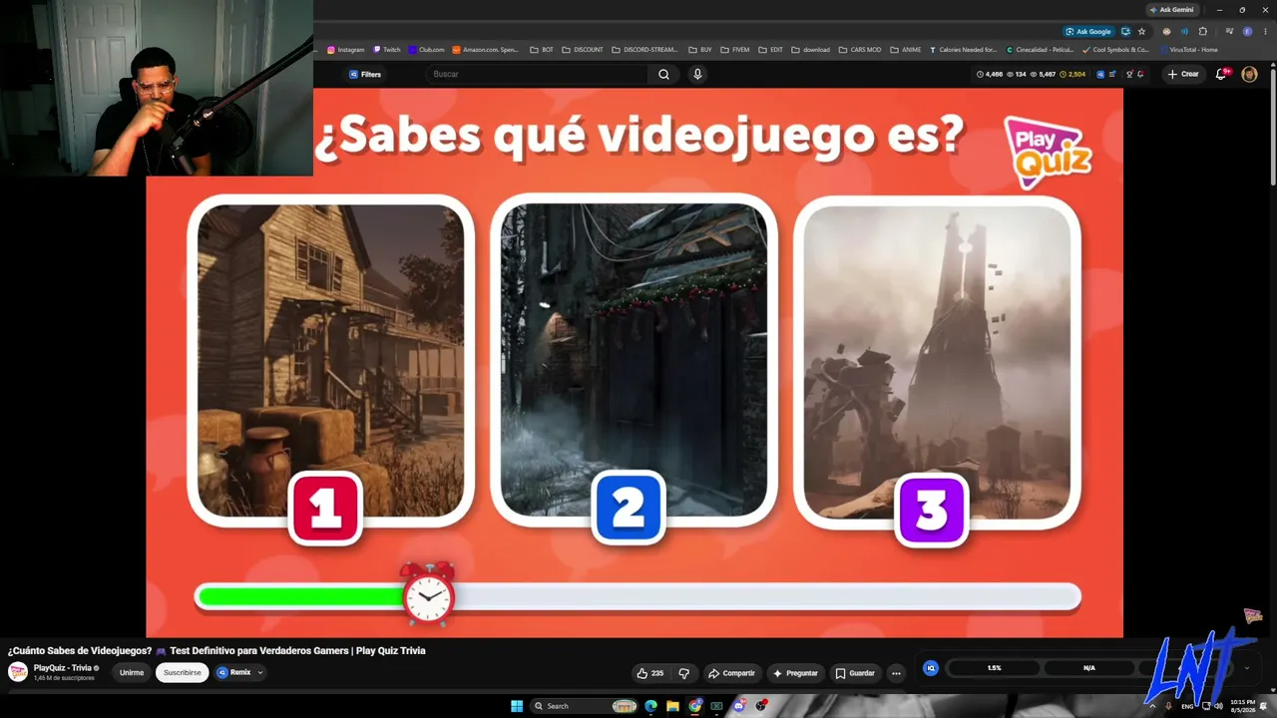Expand the BOT bookmarks folder
Image resolution: width=1277 pixels, height=718 pixels.
click(x=542, y=50)
